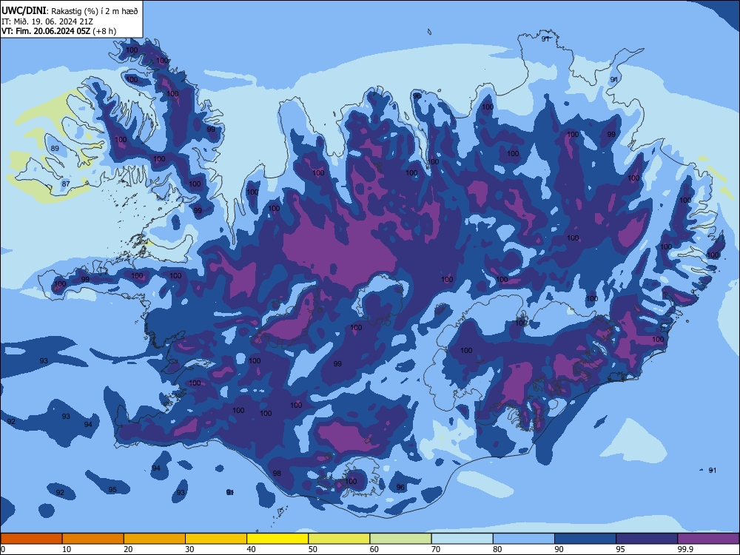Click the legend tick label "30"

[189, 549]
